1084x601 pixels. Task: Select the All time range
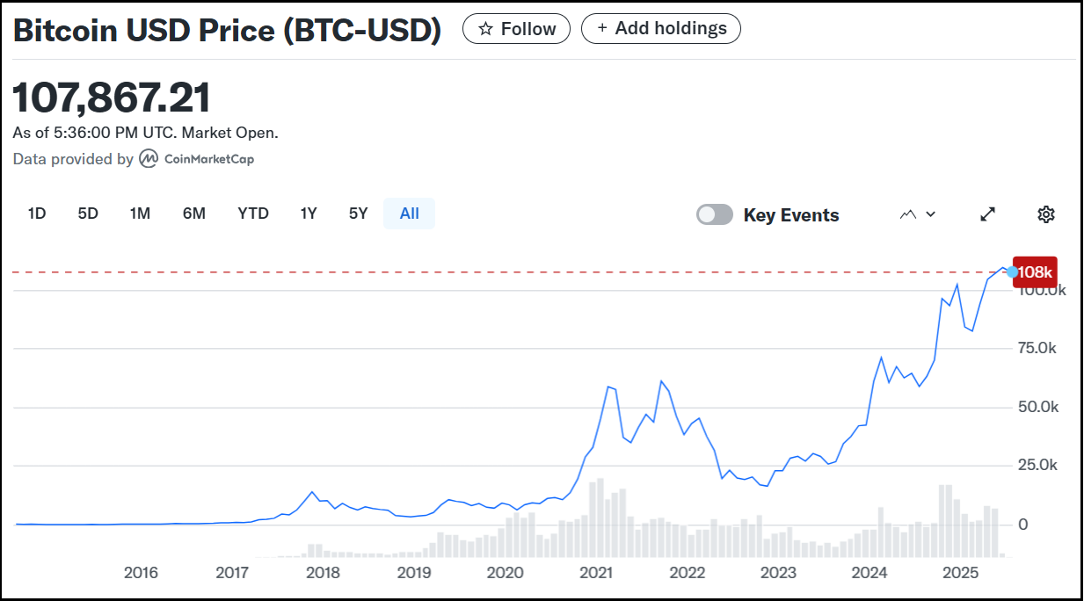[409, 214]
